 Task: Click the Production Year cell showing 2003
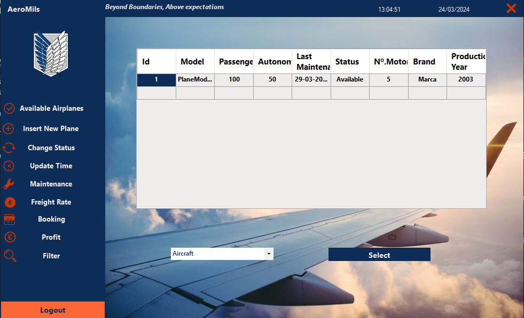[466, 80]
